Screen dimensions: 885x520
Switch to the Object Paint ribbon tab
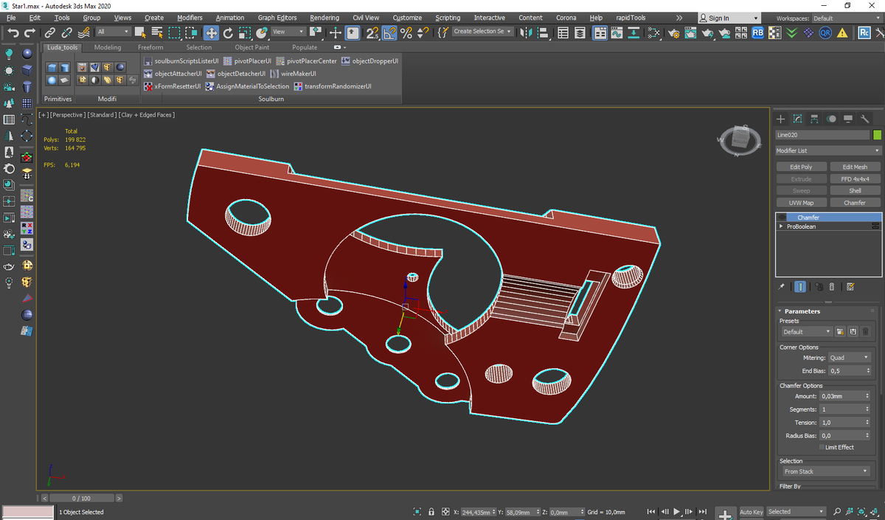click(252, 47)
